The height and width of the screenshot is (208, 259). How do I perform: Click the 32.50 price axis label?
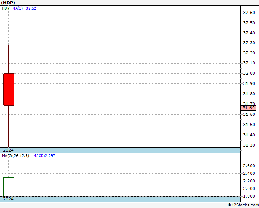click(249, 23)
